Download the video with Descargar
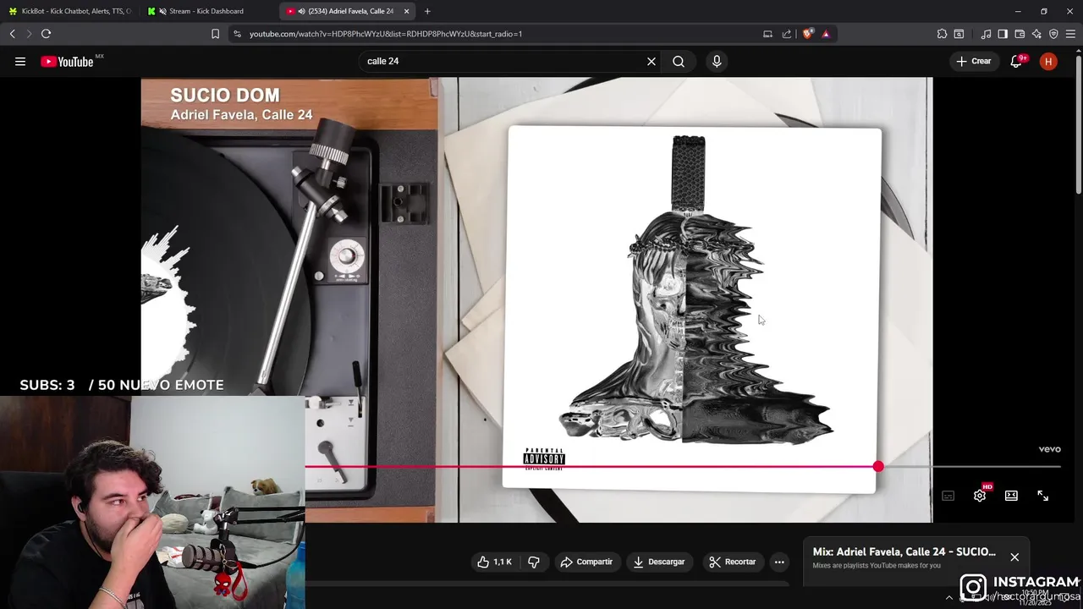Image resolution: width=1083 pixels, height=609 pixels. [659, 562]
